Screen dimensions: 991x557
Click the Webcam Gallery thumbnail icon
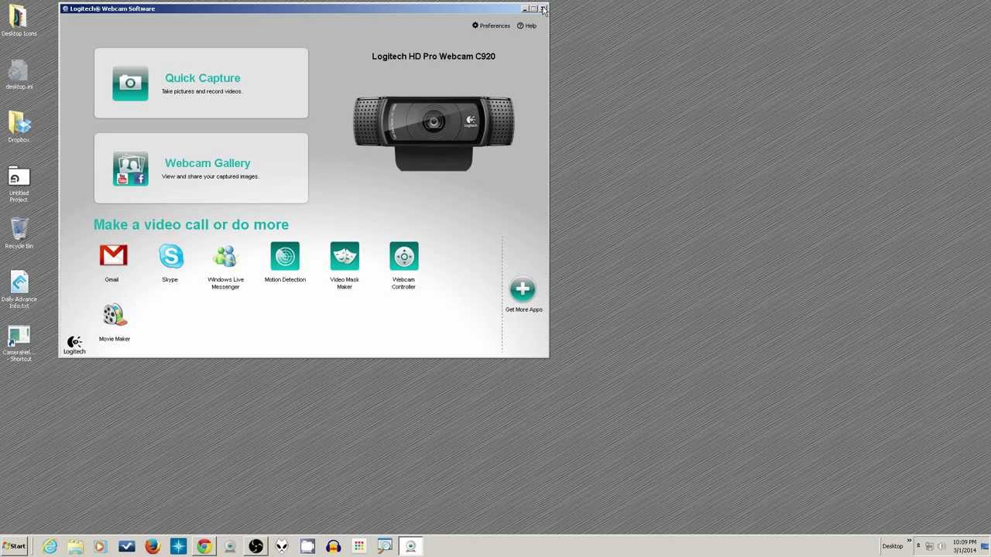click(130, 168)
